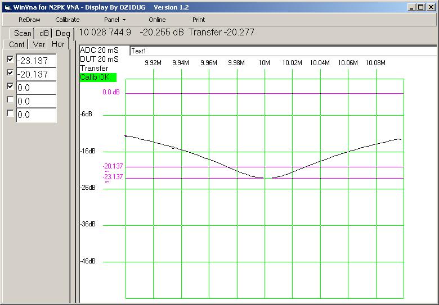
Task: Switch to the dB tab
Action: 44,33
